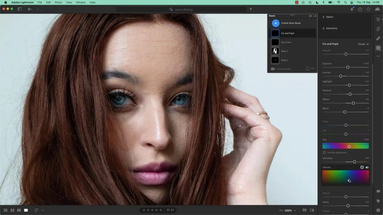Switch to square grid view

pyautogui.click(x=12, y=210)
